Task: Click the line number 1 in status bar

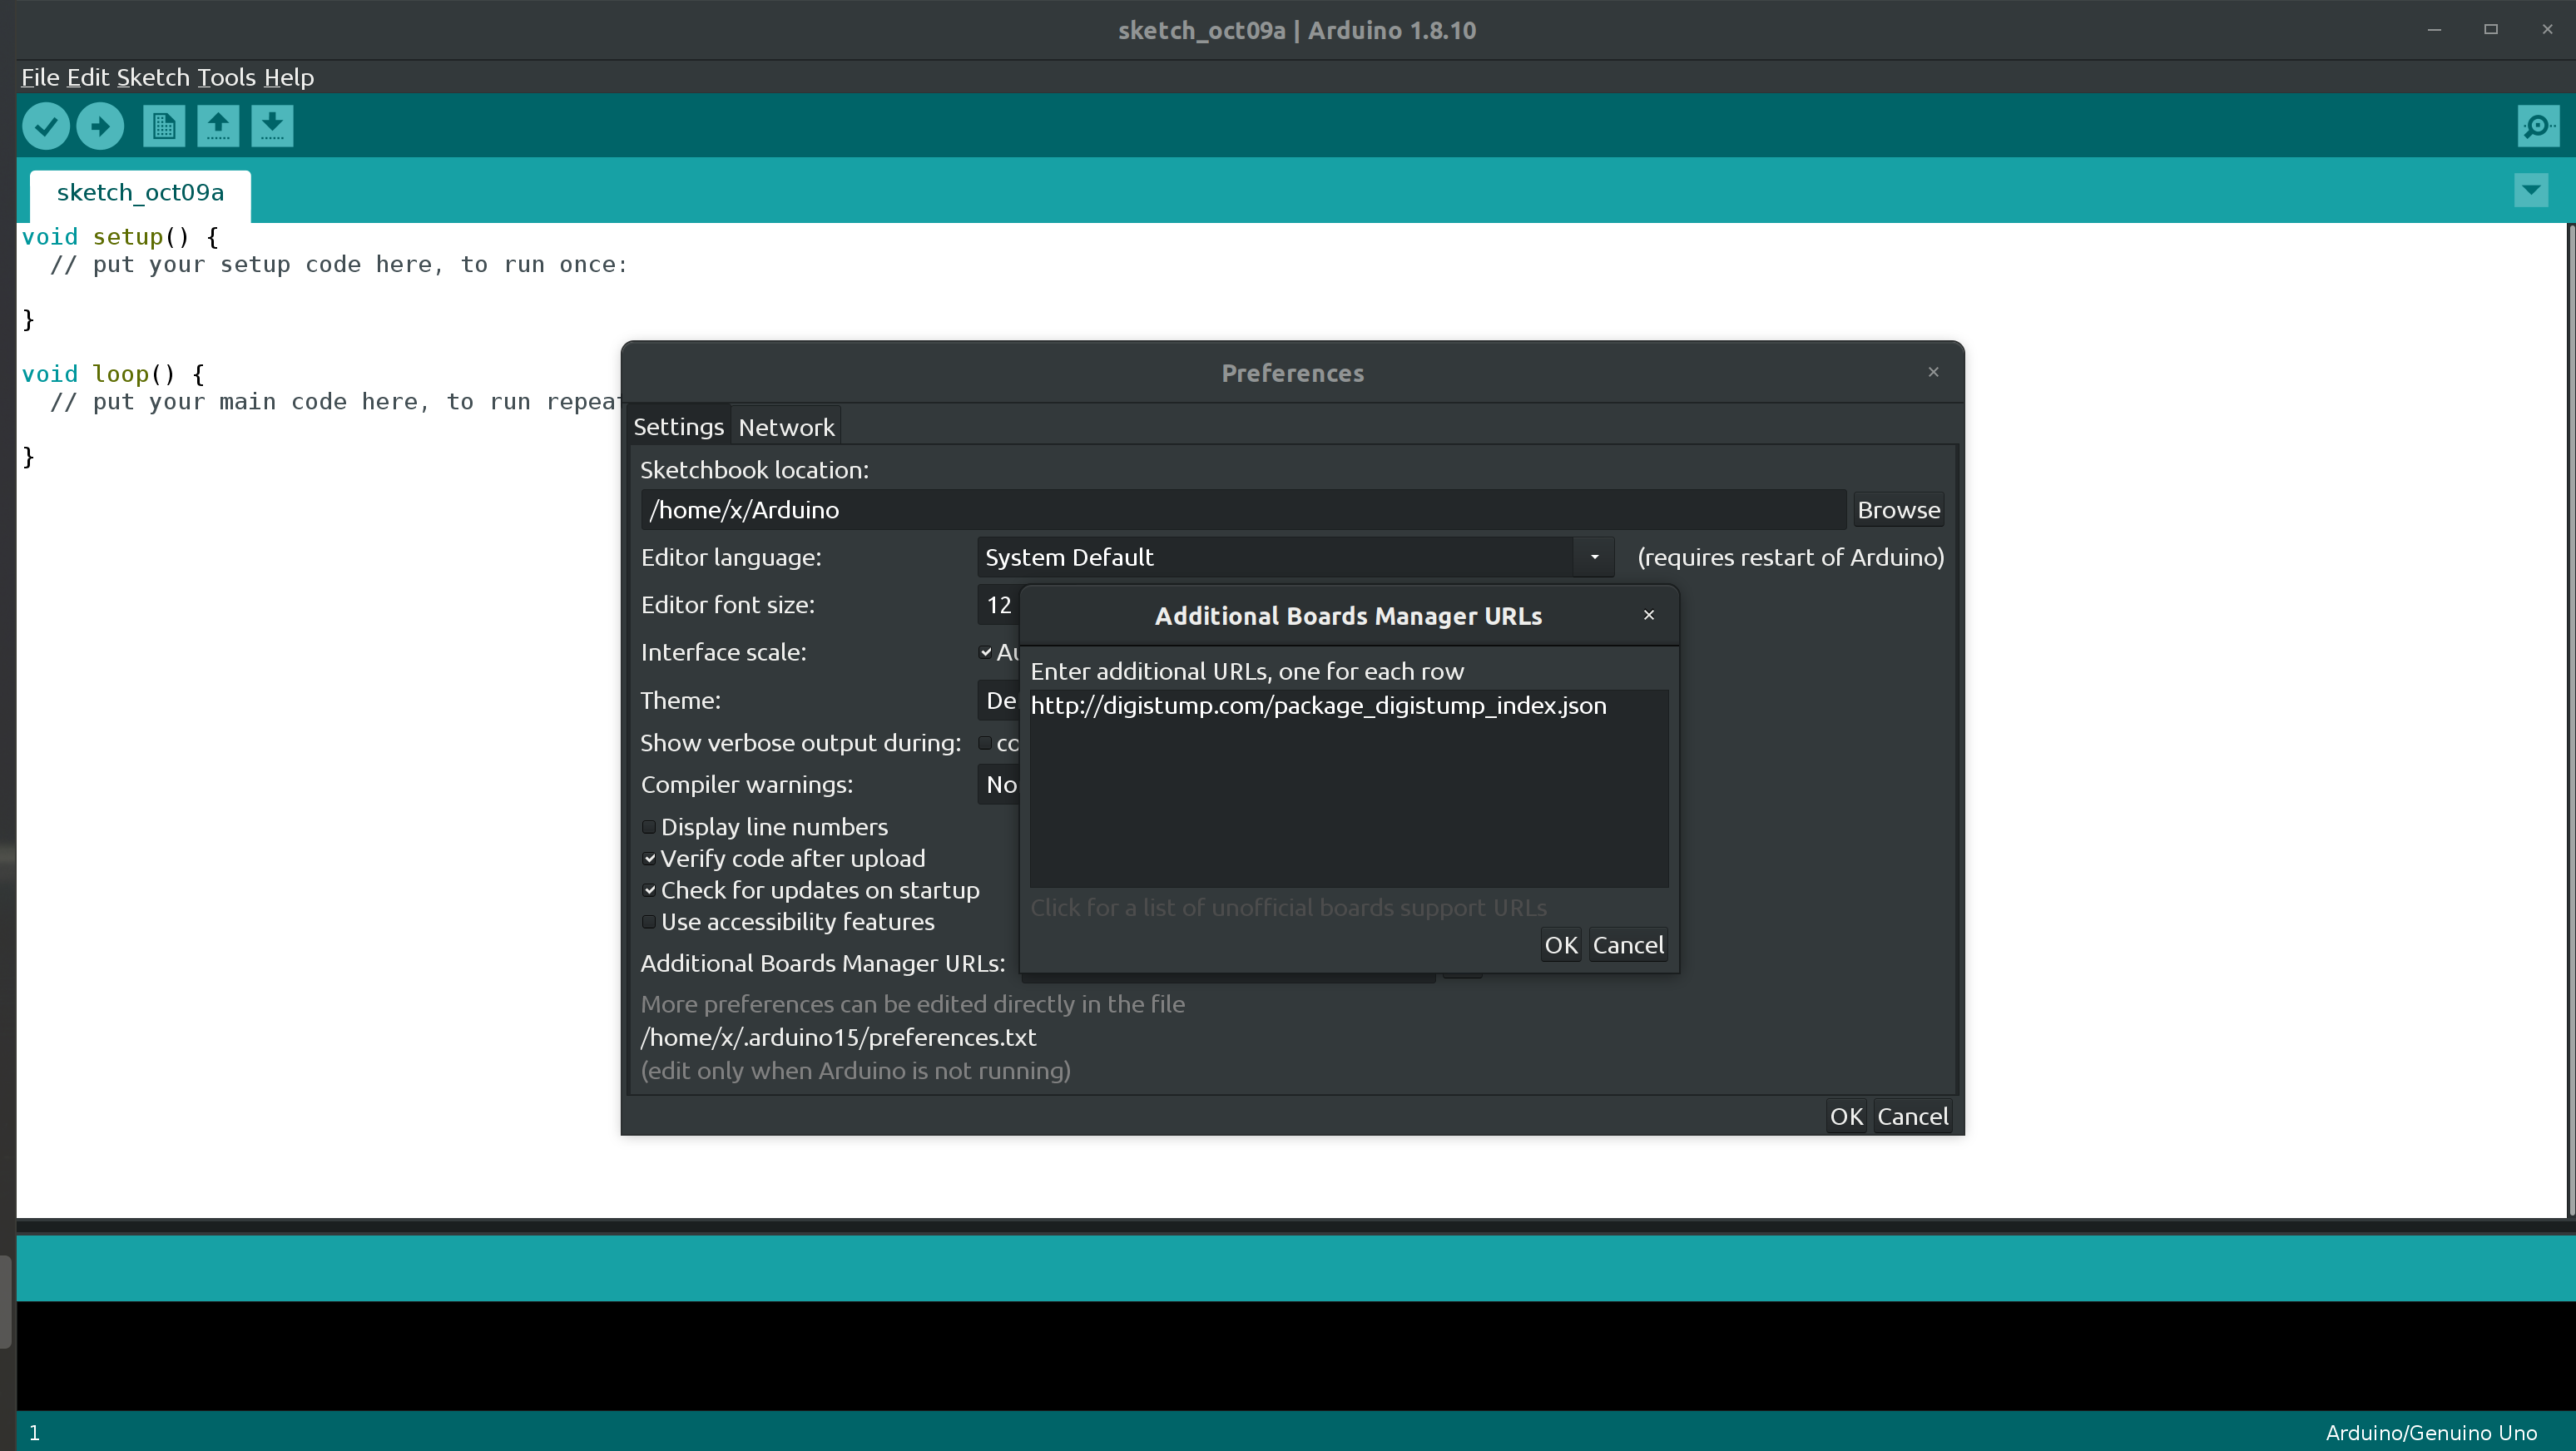Action: click(34, 1432)
